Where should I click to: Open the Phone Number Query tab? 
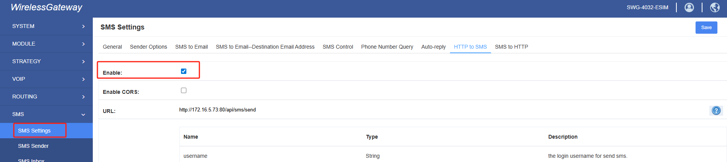[387, 47]
